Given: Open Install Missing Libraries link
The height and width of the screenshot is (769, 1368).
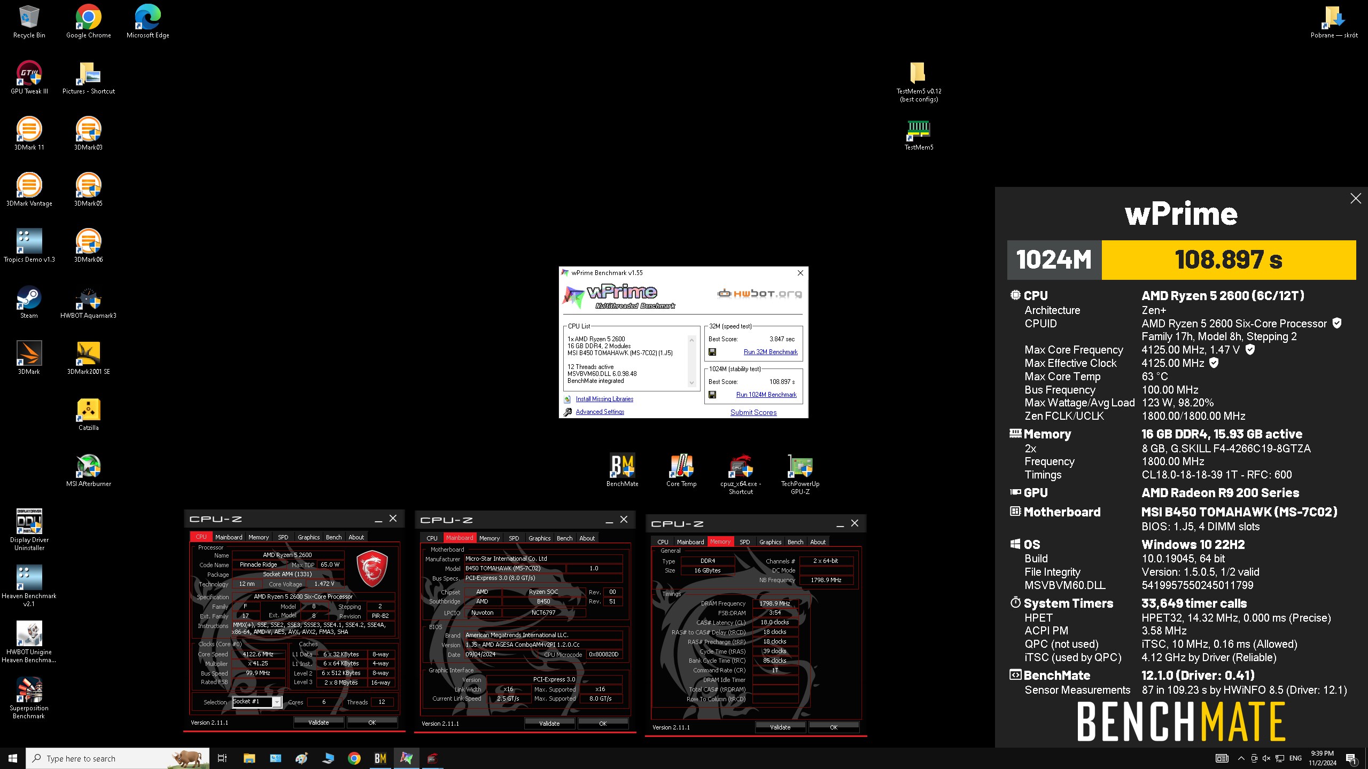Looking at the screenshot, I should pyautogui.click(x=604, y=399).
